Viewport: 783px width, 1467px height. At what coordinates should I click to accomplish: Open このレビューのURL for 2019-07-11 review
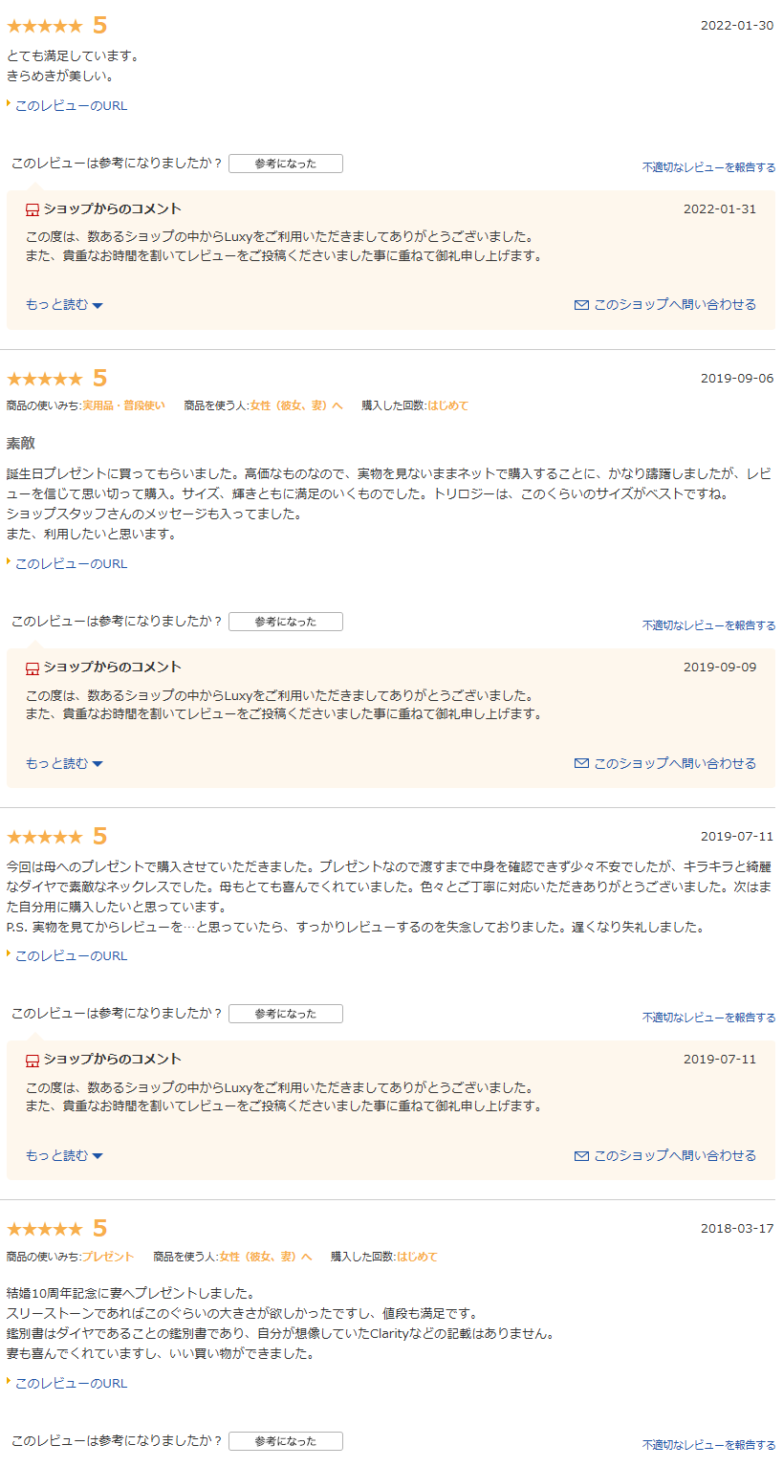71,956
